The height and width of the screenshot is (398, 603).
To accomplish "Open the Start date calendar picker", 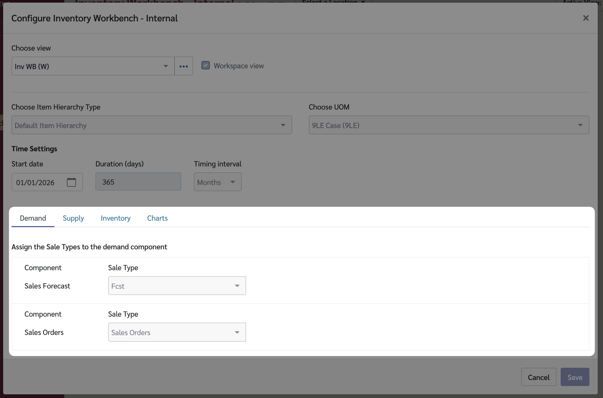I will (x=71, y=182).
